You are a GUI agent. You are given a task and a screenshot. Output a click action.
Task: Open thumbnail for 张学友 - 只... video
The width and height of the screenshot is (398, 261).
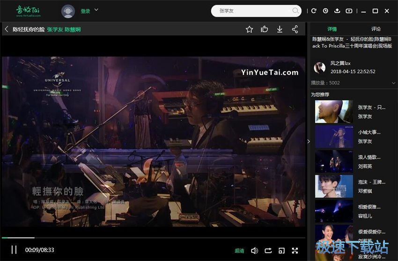pos(334,112)
